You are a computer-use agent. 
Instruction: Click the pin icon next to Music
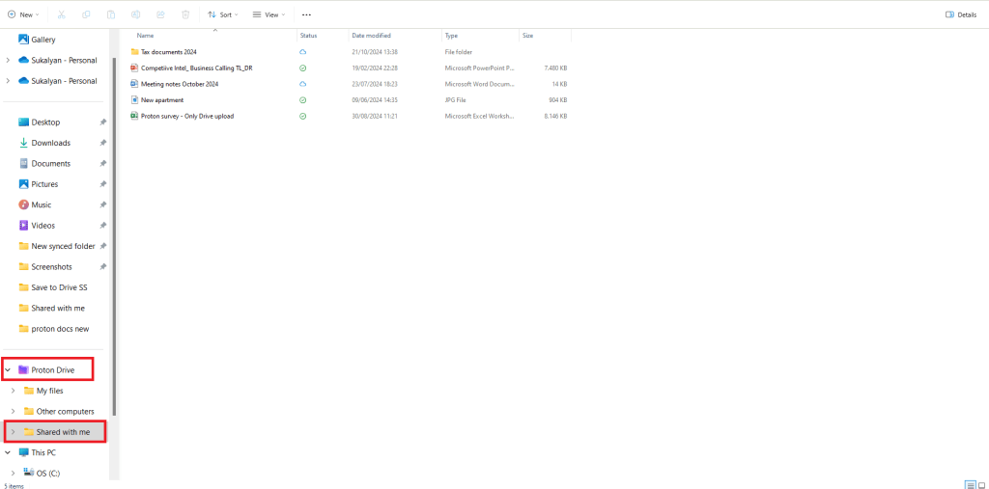[102, 204]
